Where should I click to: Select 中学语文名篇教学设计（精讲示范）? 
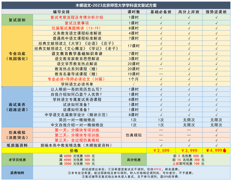click(x=77, y=115)
